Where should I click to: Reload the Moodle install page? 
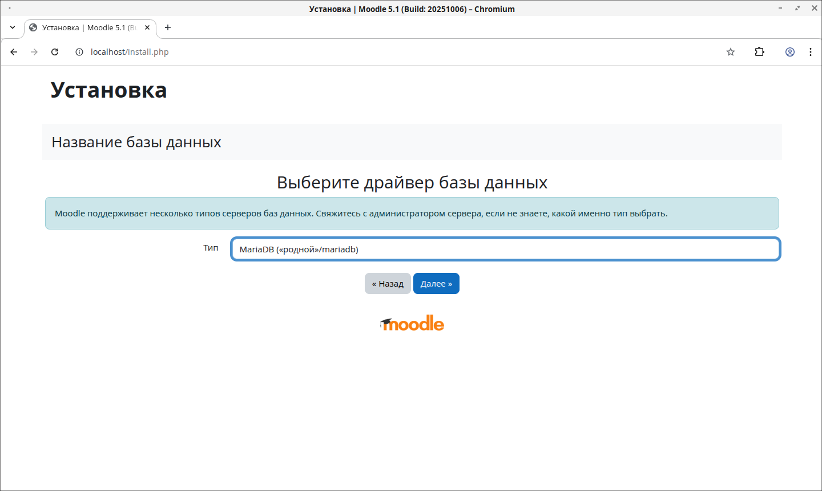(55, 52)
